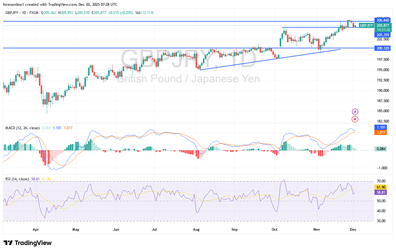Select the 206.840 blue price label

coord(383,20)
